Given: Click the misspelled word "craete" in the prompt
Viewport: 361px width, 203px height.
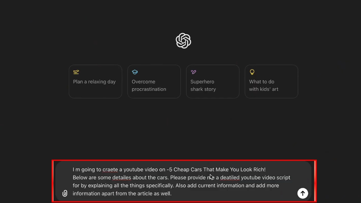Looking at the screenshot, I should [x=110, y=170].
